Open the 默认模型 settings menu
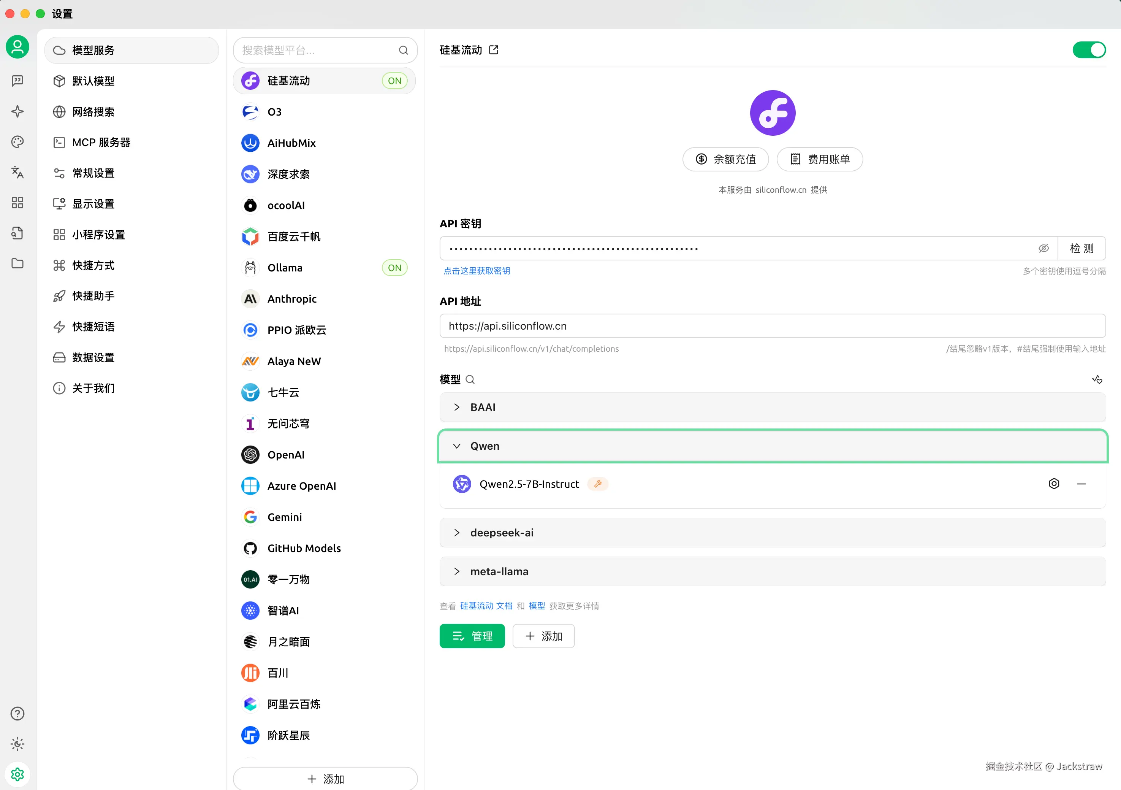The width and height of the screenshot is (1121, 790). [93, 81]
